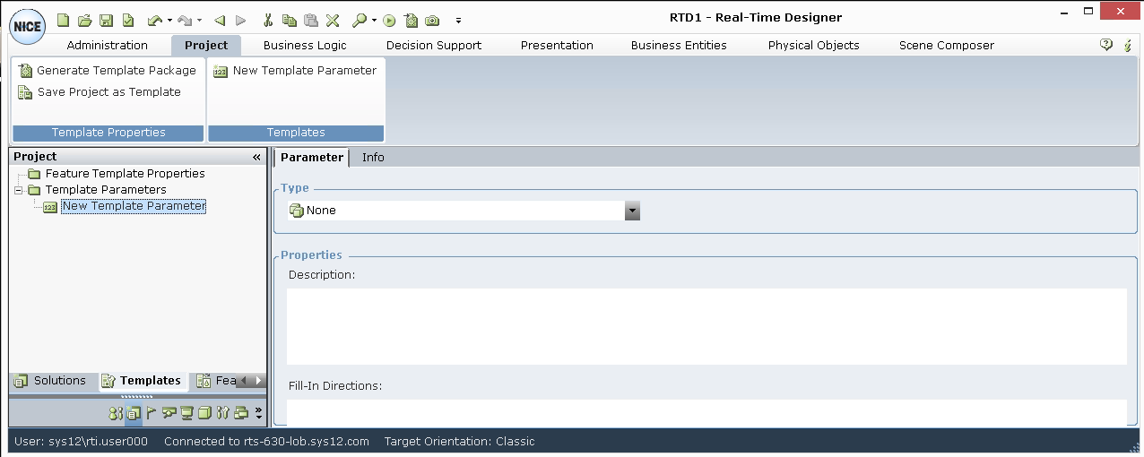Select the Project ribbon tab

[x=206, y=45]
